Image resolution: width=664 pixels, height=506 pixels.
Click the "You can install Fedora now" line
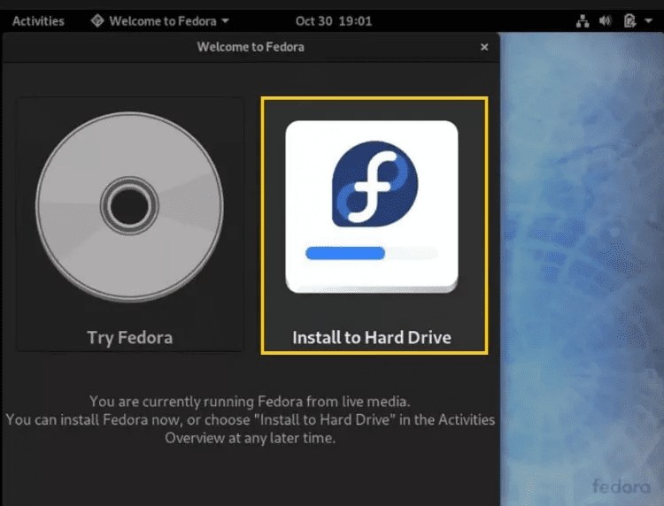click(251, 419)
